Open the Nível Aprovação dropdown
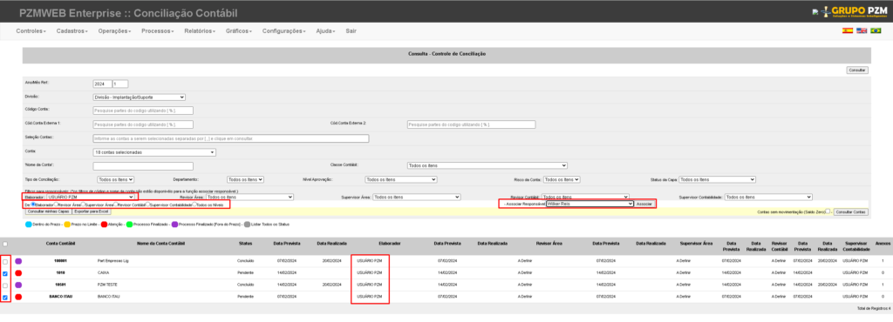This screenshot has height=322, width=893. pos(401,179)
